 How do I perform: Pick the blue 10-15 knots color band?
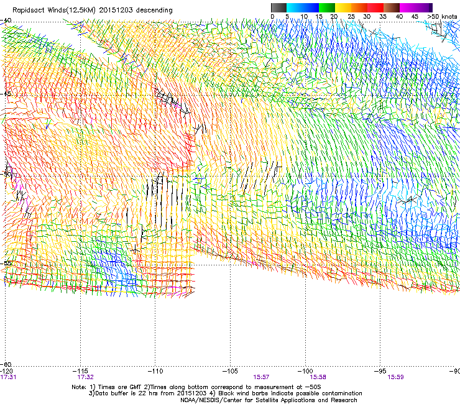click(311, 8)
